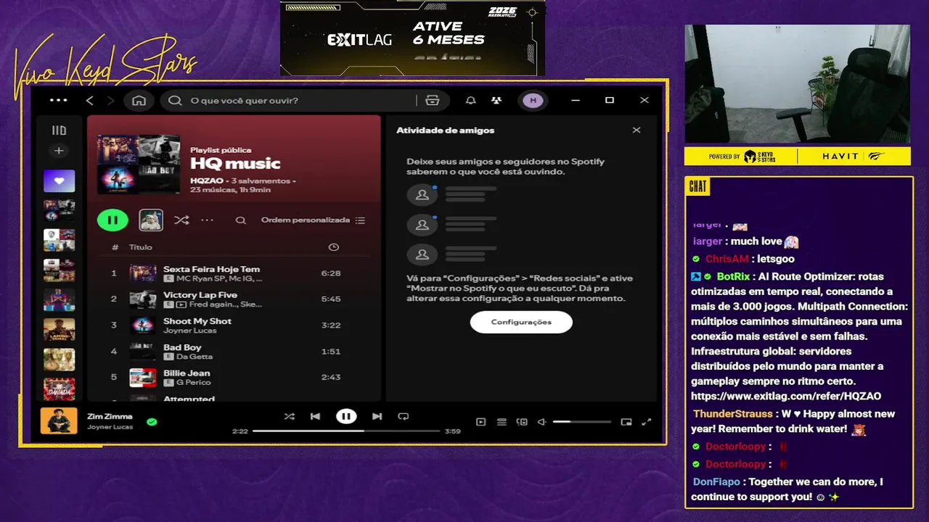929x522 pixels.
Task: Adjust the volume slider
Action: 581,422
